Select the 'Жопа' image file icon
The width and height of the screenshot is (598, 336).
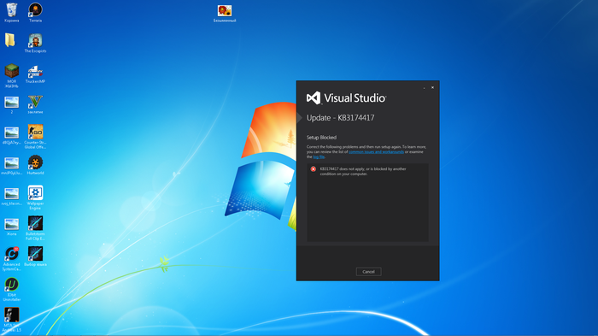11,227
